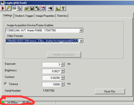Click the Save floppy disk icon
This screenshot has height=105, width=134.
pos(32,8)
